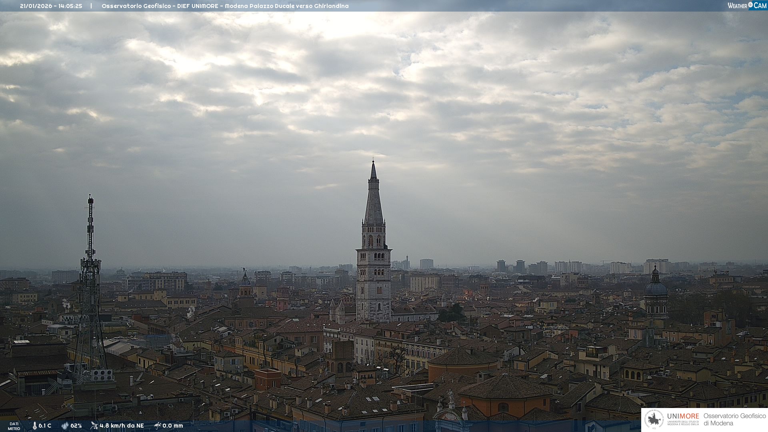Click the Osservatorio Geofisico DIEF UNIMORE title text
This screenshot has height=432, width=768.
[225, 6]
